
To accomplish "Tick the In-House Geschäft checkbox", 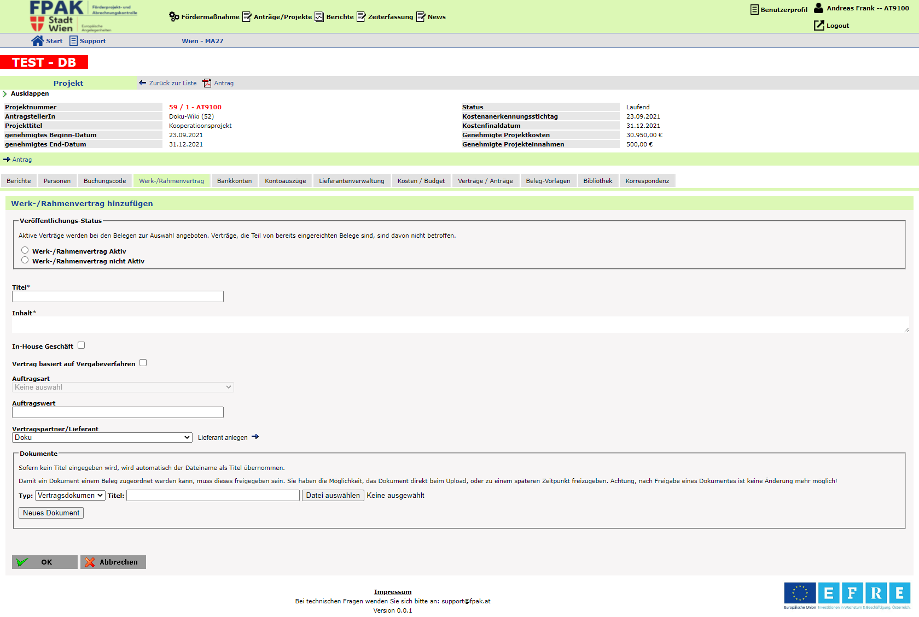I will pyautogui.click(x=81, y=345).
